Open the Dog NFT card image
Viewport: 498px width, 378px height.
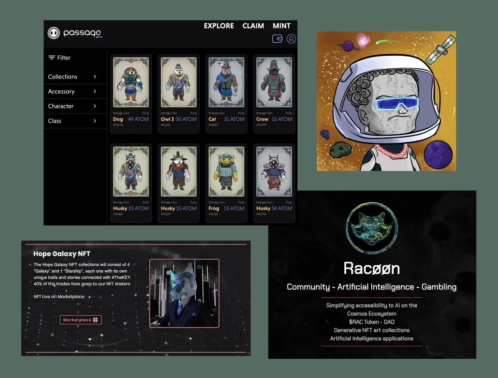[131, 82]
